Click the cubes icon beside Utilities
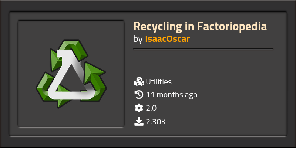Viewport: 296px width, 148px height. [x=139, y=82]
